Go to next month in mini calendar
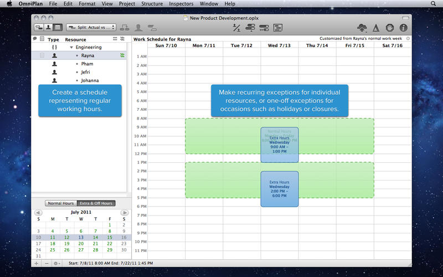The image size is (443, 277). [125, 212]
